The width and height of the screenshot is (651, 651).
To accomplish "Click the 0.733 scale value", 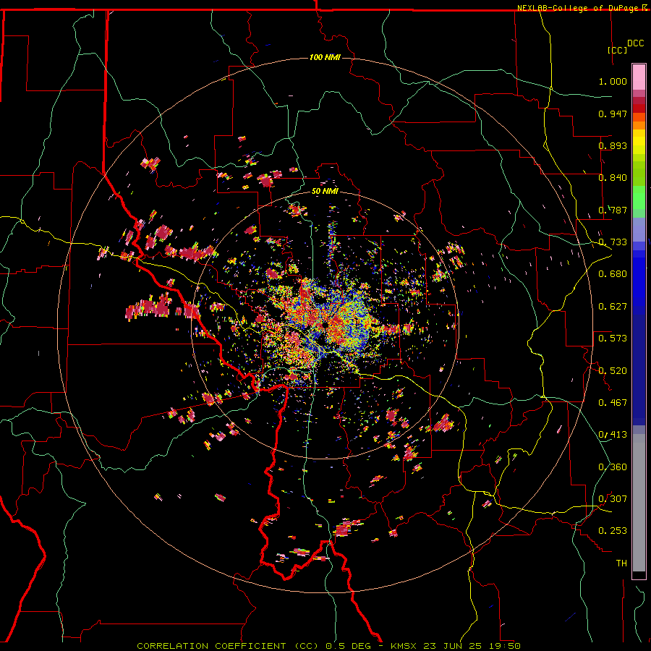I will click(613, 242).
